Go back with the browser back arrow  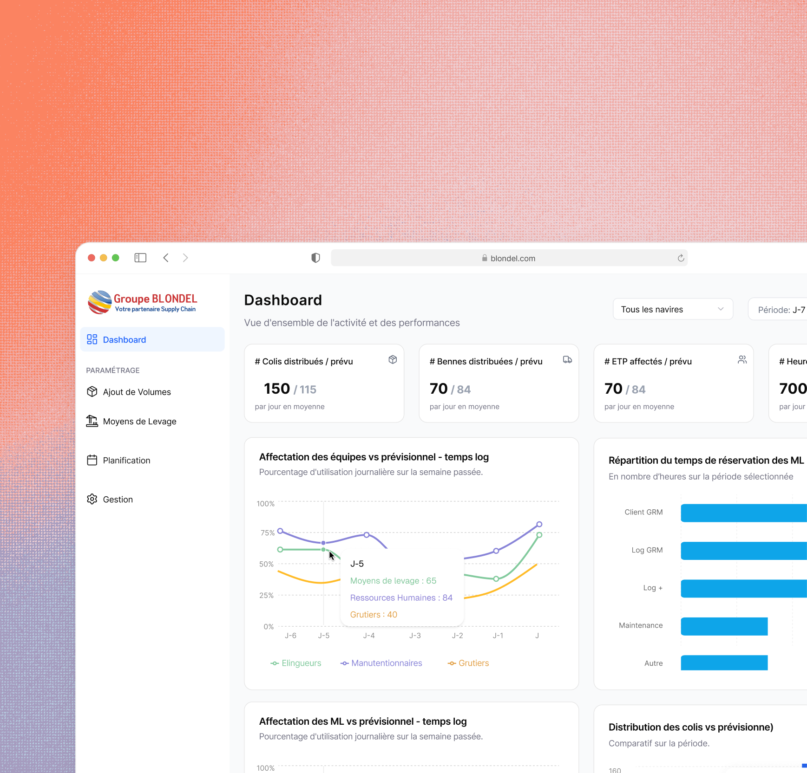point(166,258)
